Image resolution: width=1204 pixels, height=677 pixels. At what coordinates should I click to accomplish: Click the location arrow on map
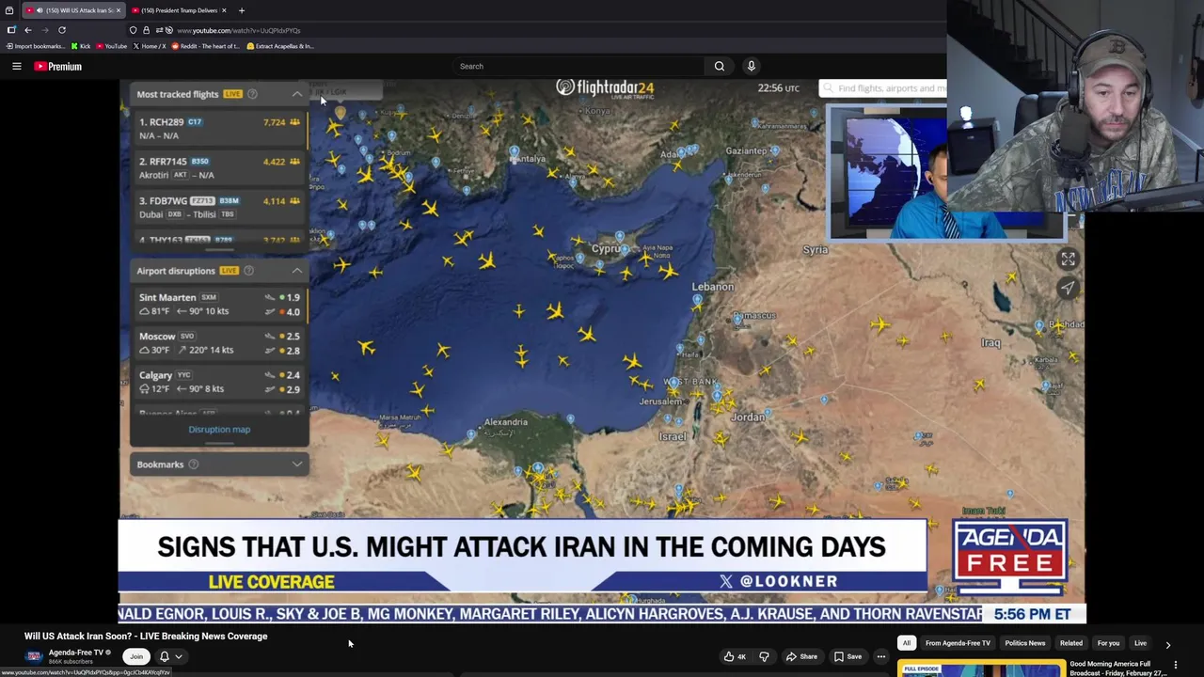(x=1068, y=288)
